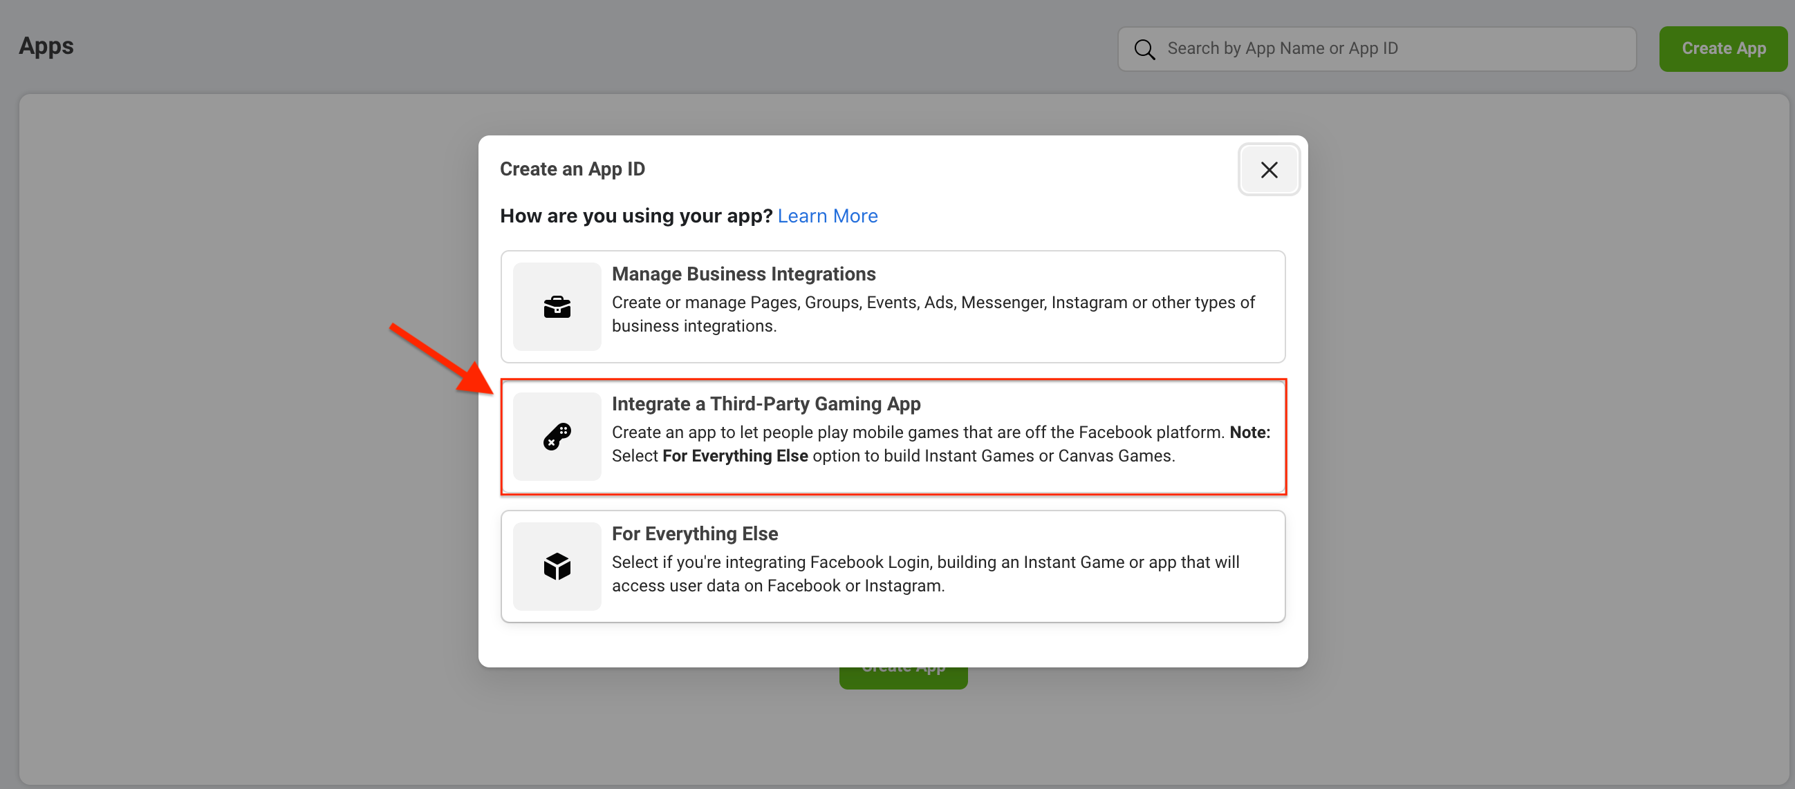The width and height of the screenshot is (1795, 789).
Task: Click the search magnifier icon
Action: coord(1144,49)
